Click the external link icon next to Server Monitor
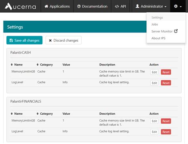Image resolution: width=188 pixels, height=144 pixels. (176, 31)
